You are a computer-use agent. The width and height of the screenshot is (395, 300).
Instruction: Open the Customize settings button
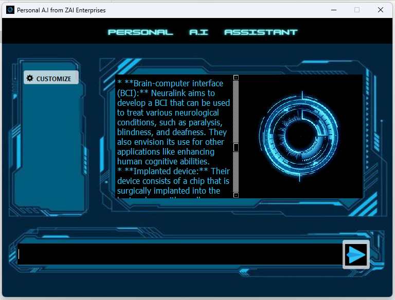click(x=51, y=78)
